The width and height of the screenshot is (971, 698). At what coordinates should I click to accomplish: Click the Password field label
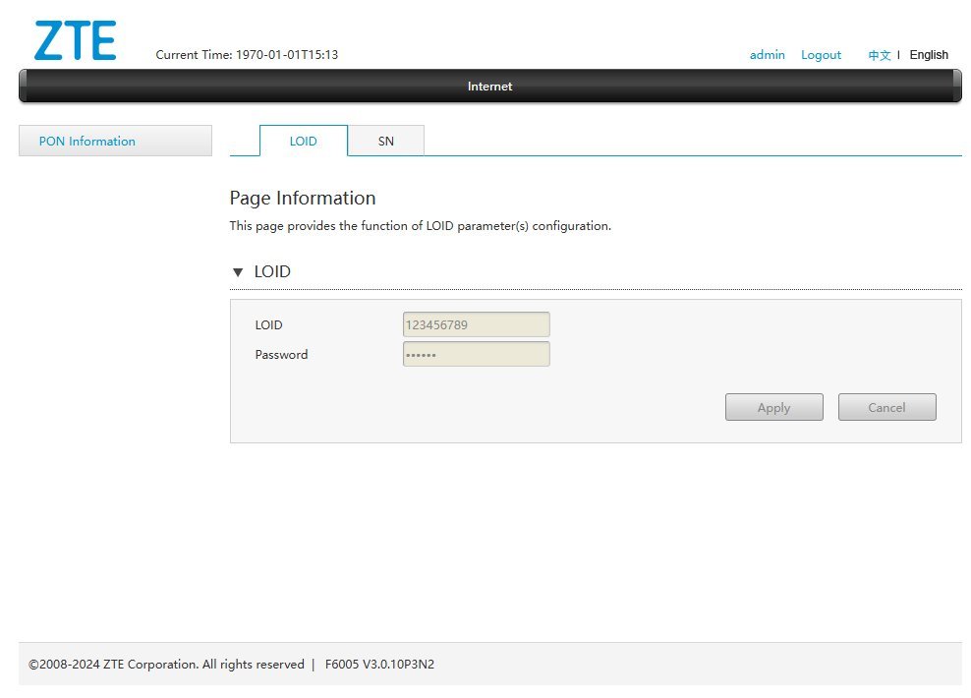[281, 355]
